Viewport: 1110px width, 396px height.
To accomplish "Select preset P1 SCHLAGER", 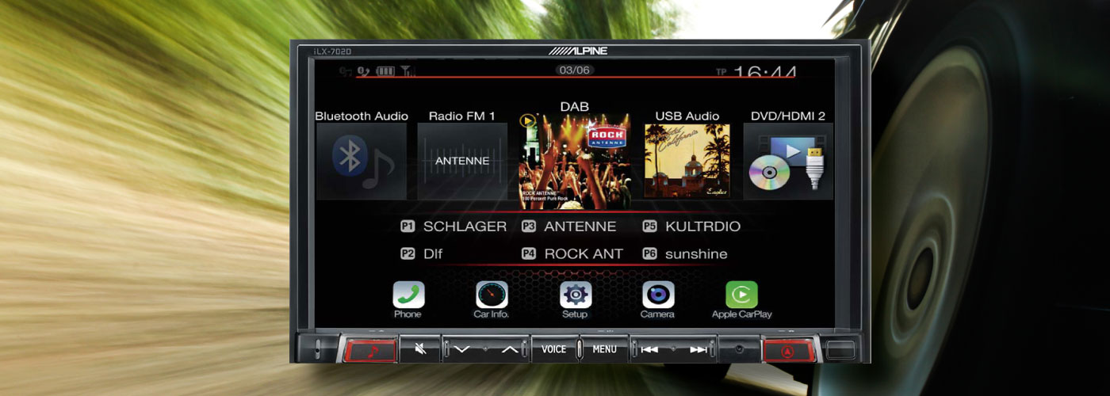I will tap(454, 227).
